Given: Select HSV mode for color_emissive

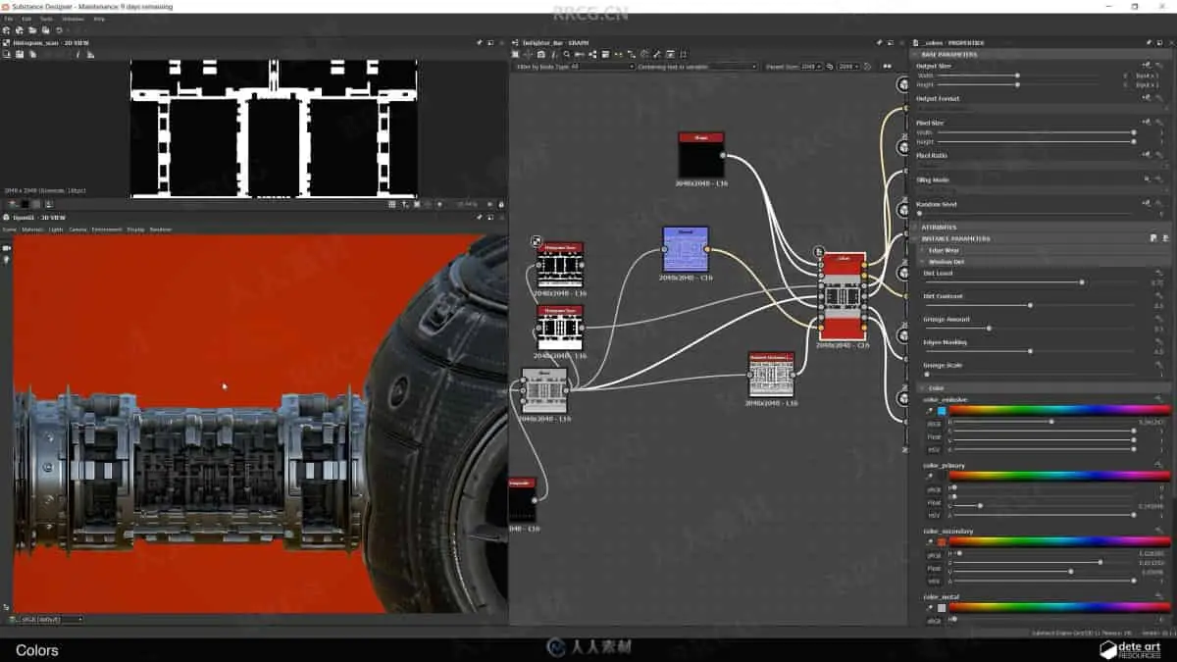Looking at the screenshot, I should point(934,449).
